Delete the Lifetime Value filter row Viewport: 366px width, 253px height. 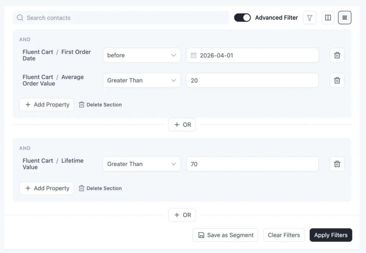337,164
